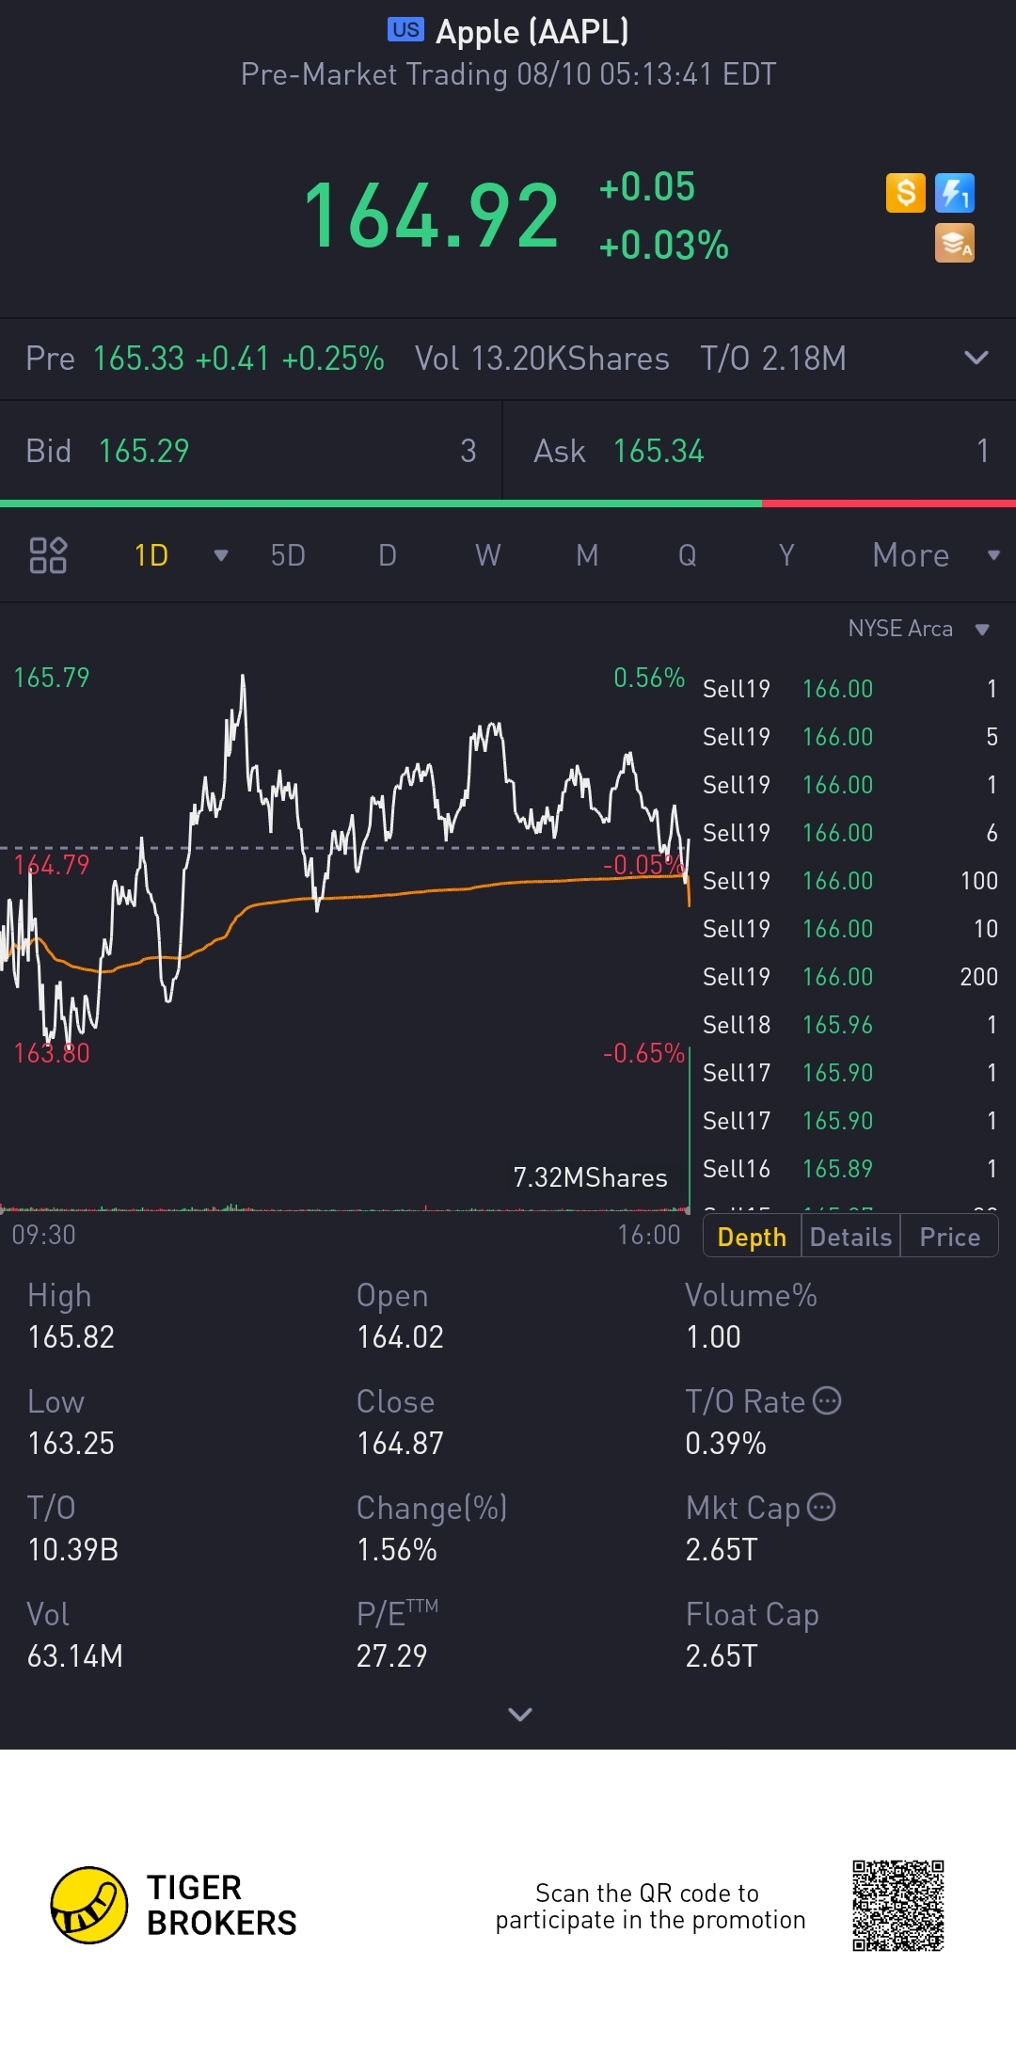Tap the Sell19 row with size 200
Image resolution: width=1016 pixels, height=2062 pixels.
point(850,977)
